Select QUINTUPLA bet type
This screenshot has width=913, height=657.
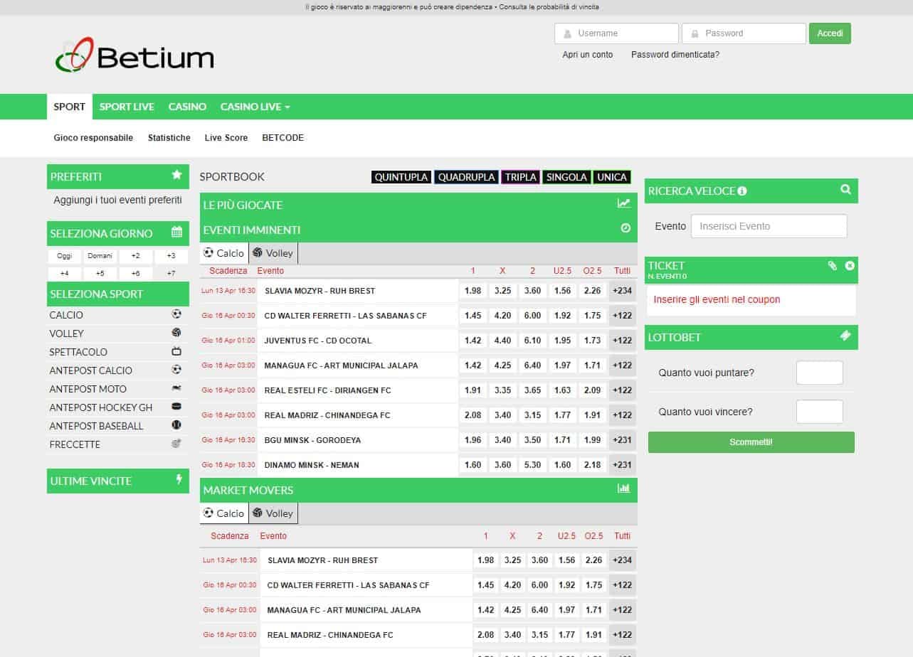point(401,177)
